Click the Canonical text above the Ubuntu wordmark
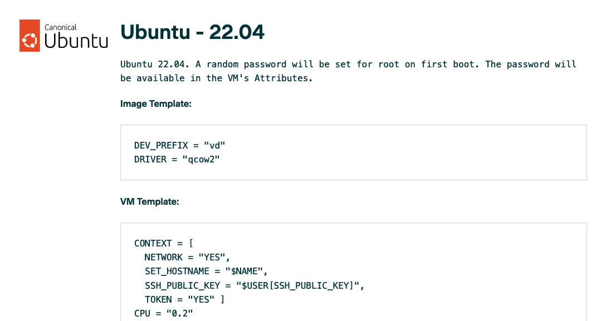The height and width of the screenshot is (321, 601). (61, 27)
